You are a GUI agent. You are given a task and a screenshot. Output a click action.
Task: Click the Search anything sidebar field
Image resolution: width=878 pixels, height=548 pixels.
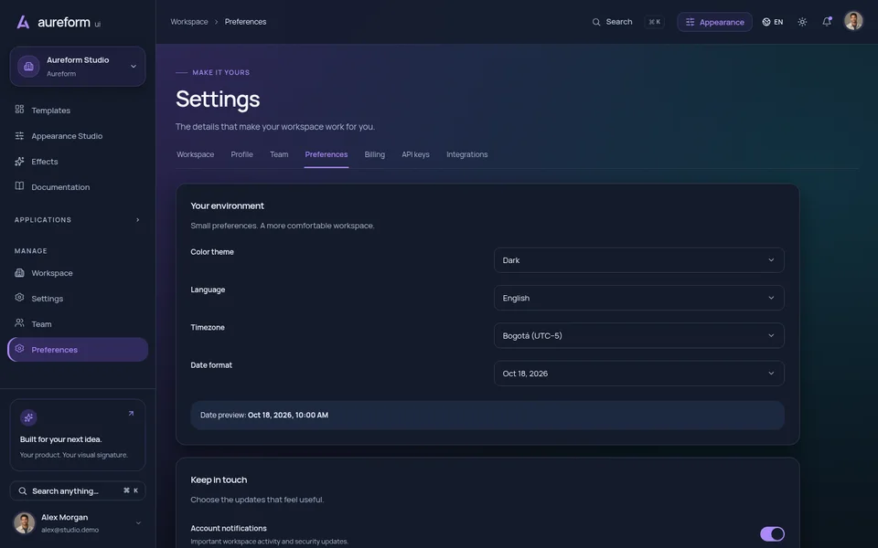point(78,490)
